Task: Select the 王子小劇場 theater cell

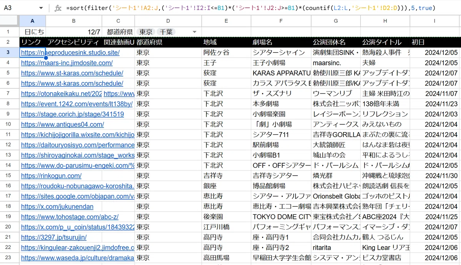Action: [281, 63]
